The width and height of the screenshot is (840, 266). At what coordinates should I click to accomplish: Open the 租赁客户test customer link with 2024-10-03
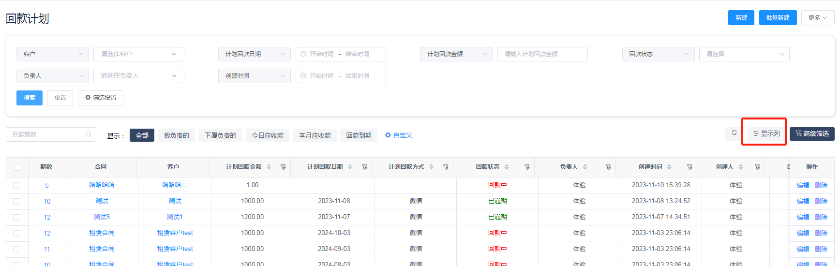point(175,233)
